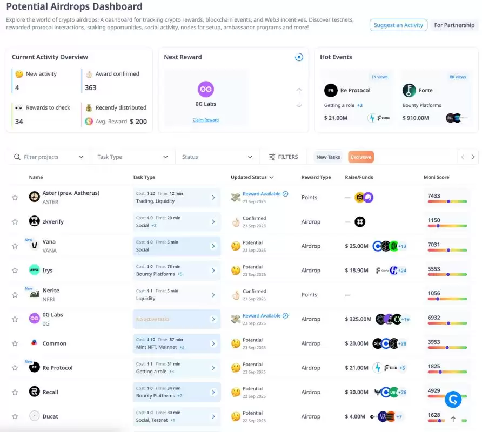Click the Suggest an Activity button
Viewport: 482px width, 432px height.
[398, 25]
